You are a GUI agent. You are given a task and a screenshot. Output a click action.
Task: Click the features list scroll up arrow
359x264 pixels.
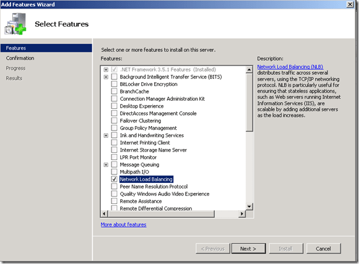click(x=249, y=69)
